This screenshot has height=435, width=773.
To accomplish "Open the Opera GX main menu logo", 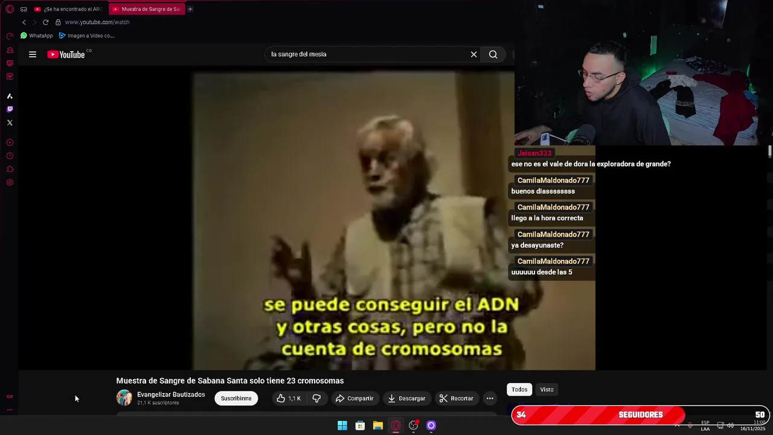I will pyautogui.click(x=10, y=9).
